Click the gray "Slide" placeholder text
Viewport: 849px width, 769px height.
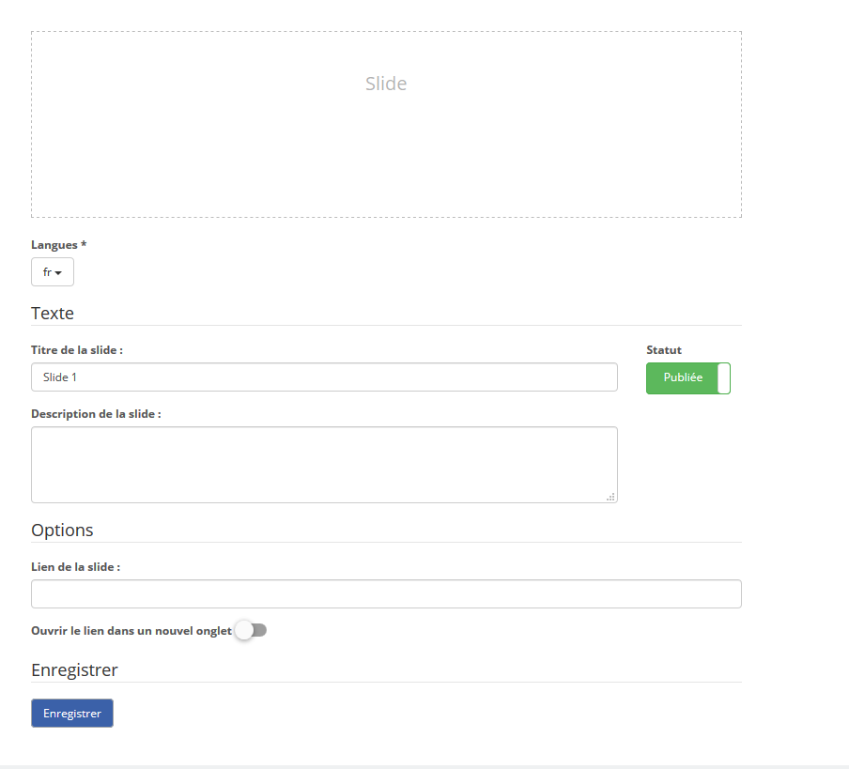click(386, 84)
